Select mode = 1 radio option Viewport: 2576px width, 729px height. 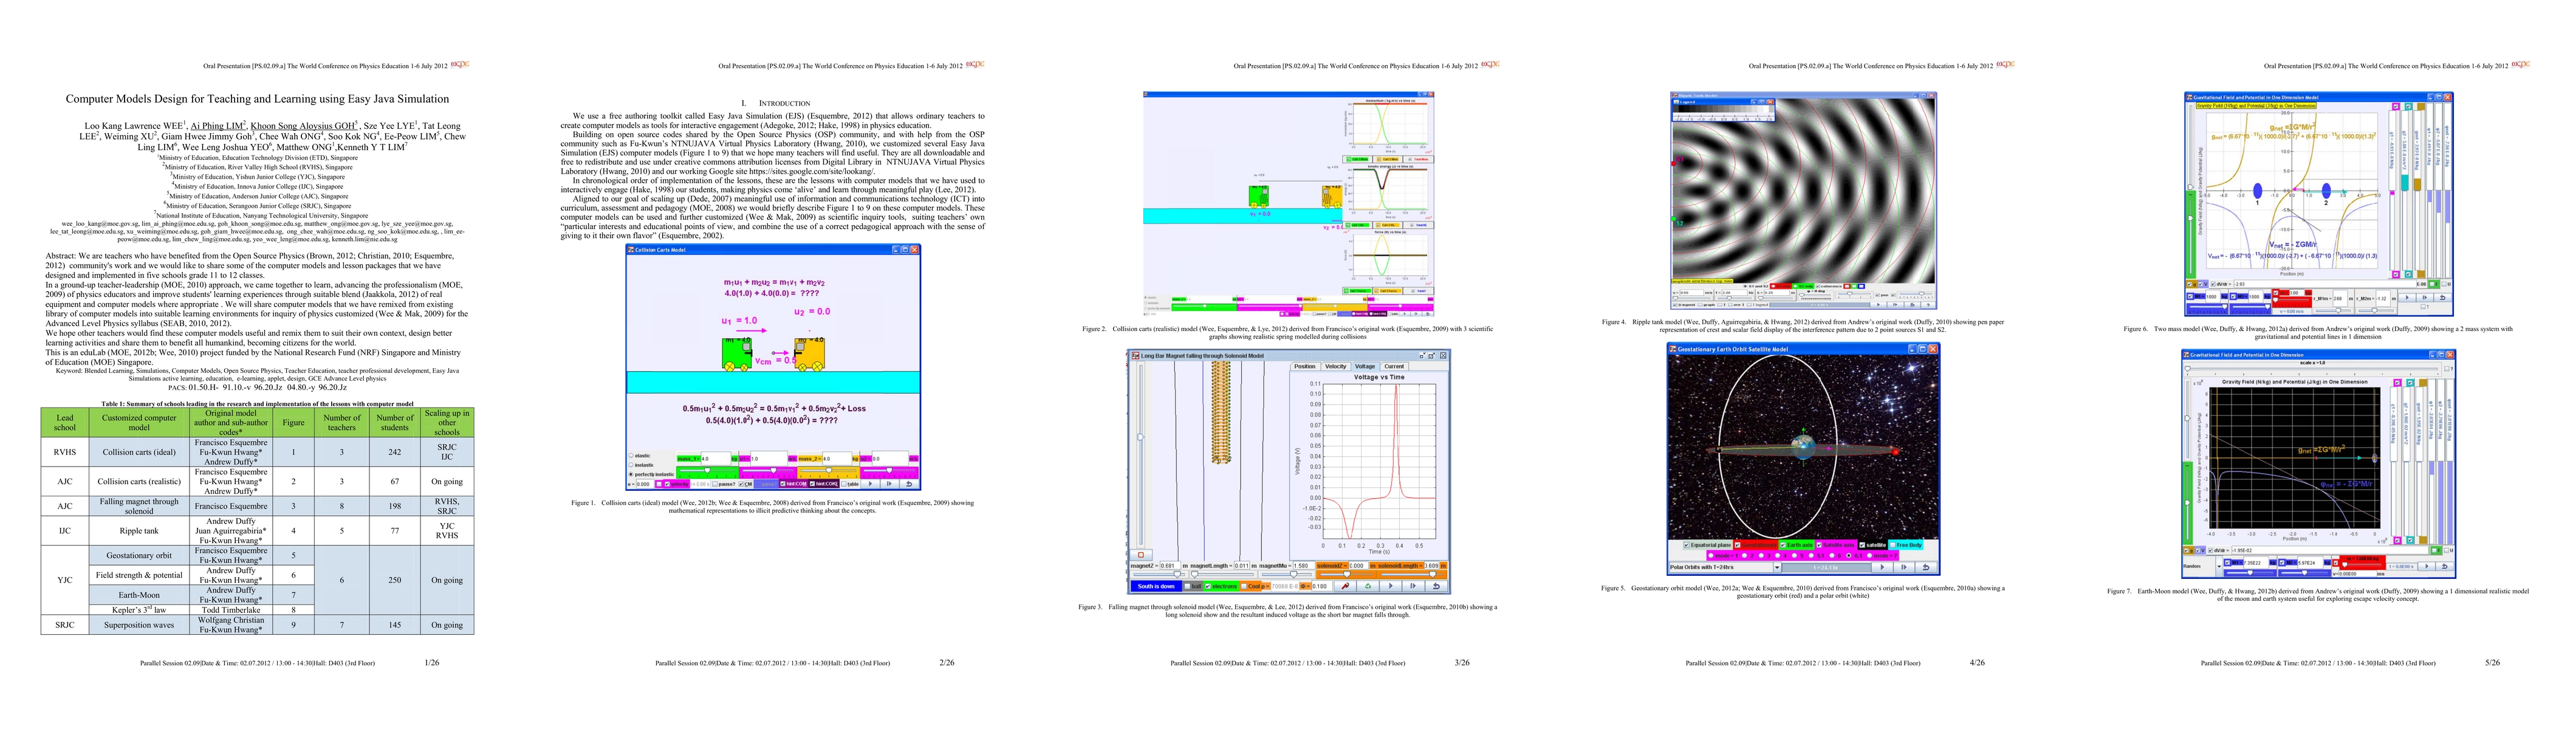(1711, 556)
